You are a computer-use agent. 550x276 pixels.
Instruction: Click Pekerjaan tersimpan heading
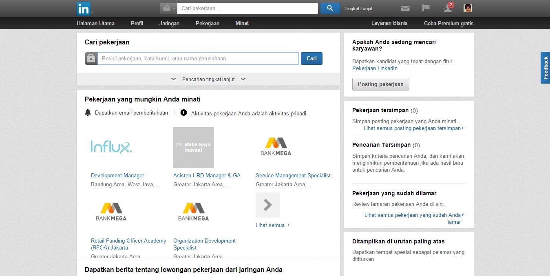pyautogui.click(x=380, y=110)
